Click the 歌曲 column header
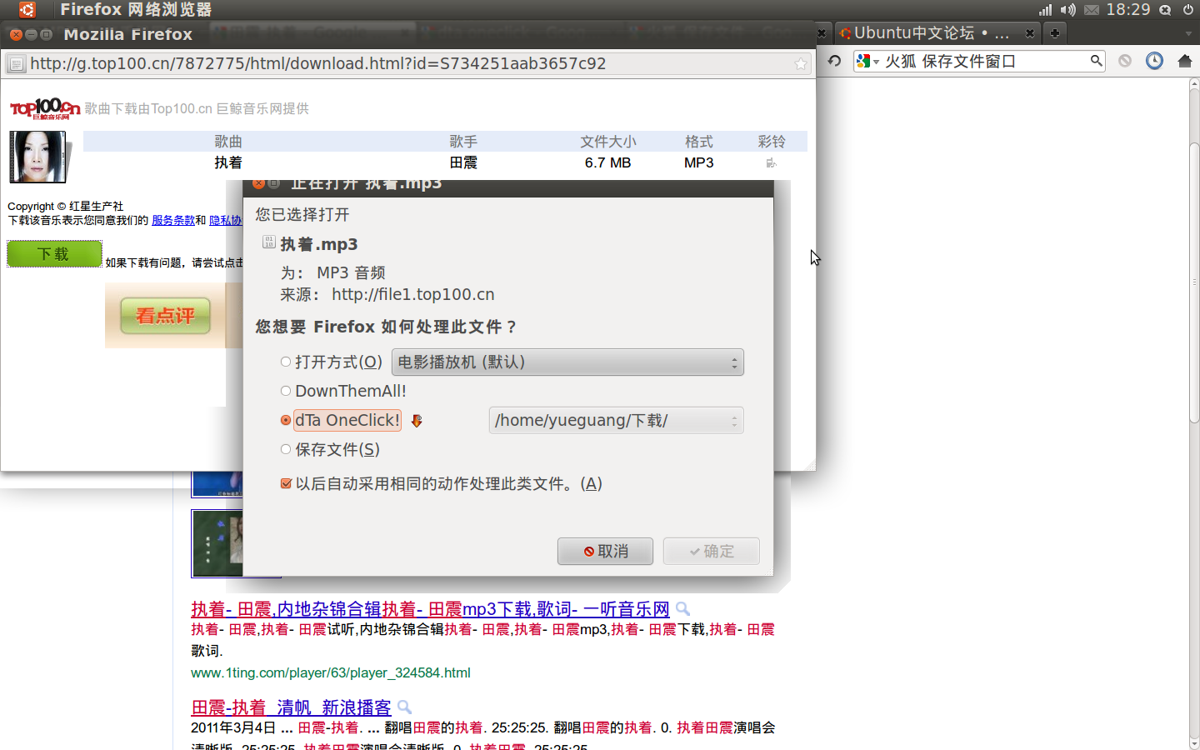Viewport: 1200px width, 750px height. (x=228, y=142)
